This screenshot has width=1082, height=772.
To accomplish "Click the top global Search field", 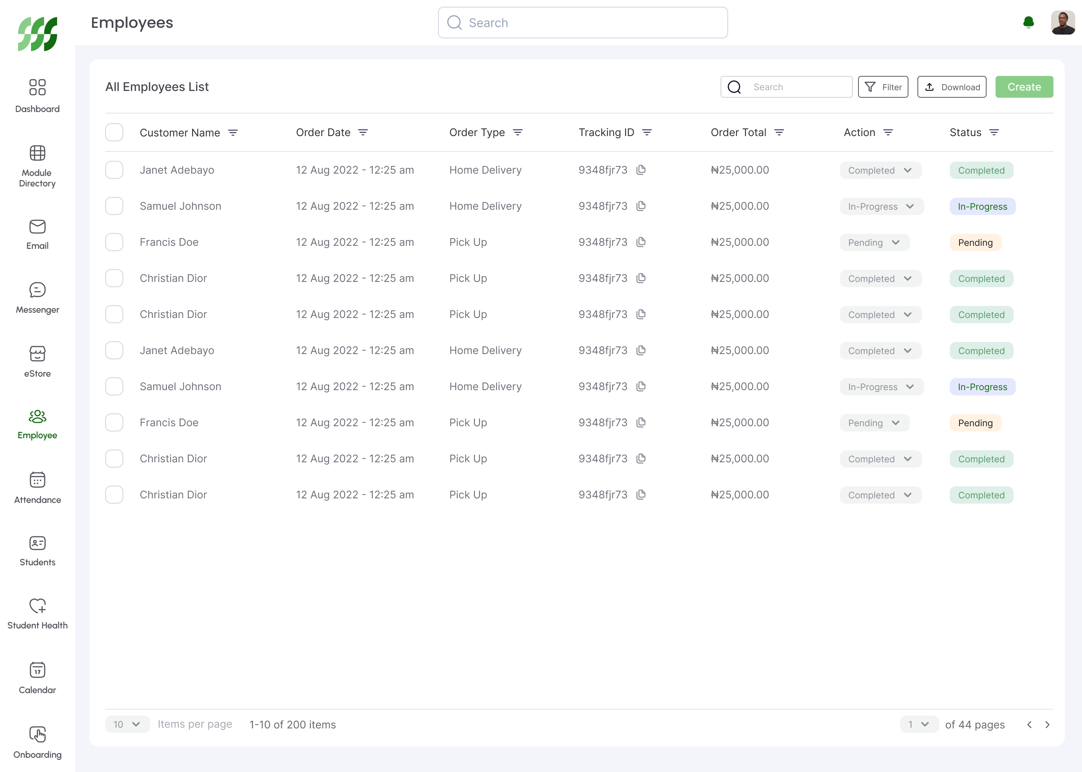I will (583, 22).
